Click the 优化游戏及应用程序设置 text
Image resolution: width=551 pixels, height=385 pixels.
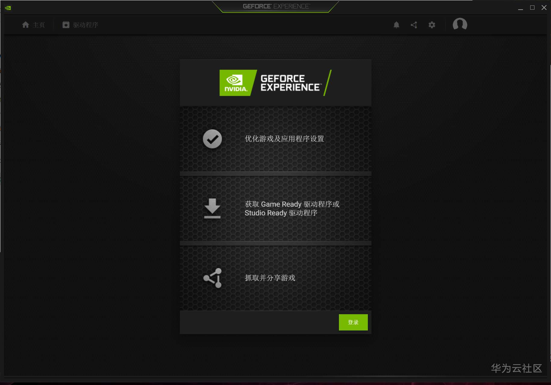point(284,139)
